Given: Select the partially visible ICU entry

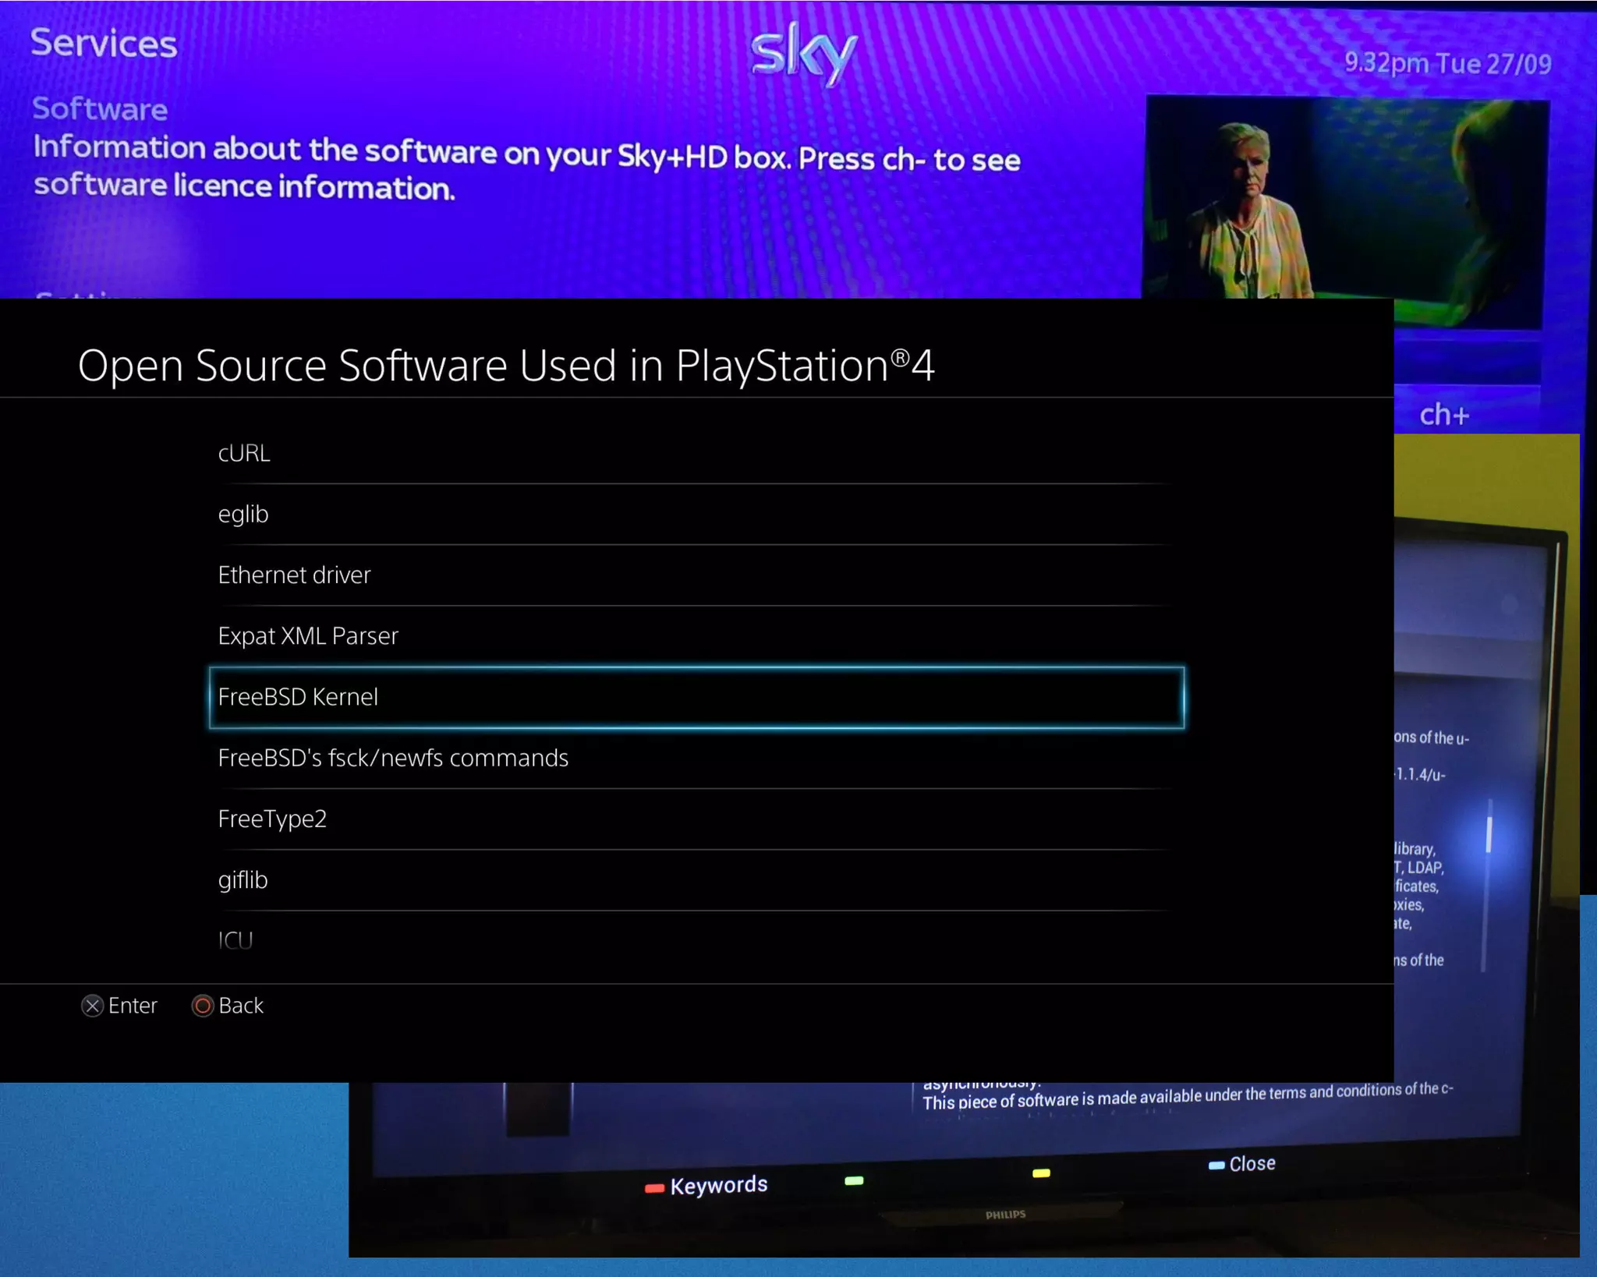Looking at the screenshot, I should [235, 940].
